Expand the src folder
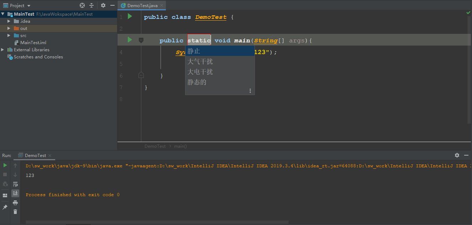Image resolution: width=472 pixels, height=225 pixels. 9,35
